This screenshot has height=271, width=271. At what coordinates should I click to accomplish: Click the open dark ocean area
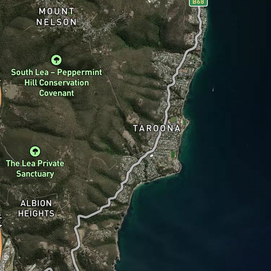[233, 190]
